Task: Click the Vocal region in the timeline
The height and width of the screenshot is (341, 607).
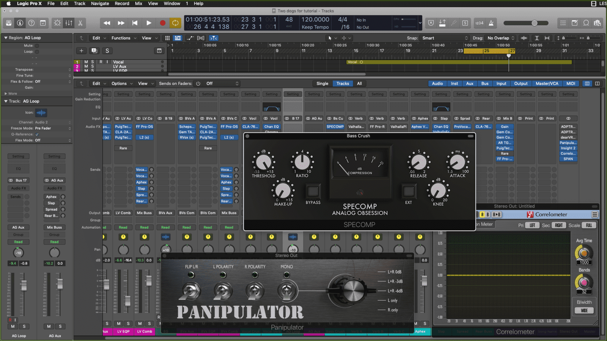Action: tap(459, 62)
